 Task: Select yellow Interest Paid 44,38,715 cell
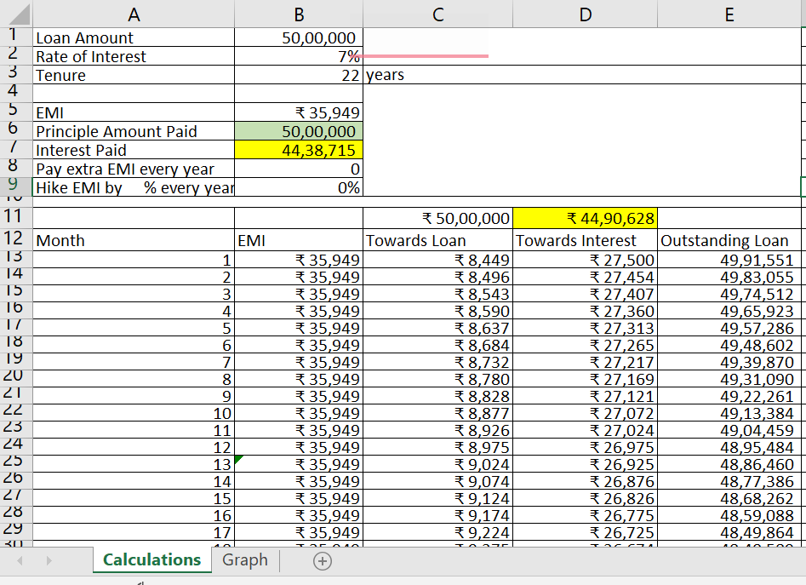click(x=299, y=150)
